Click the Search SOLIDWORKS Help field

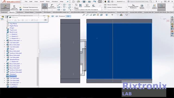[x=139, y=2]
